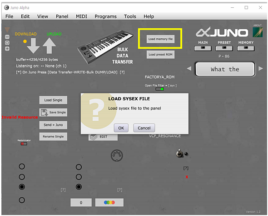268x216 pixels.
Task: Open the [?] help beside second radio group
Action: 120,190
